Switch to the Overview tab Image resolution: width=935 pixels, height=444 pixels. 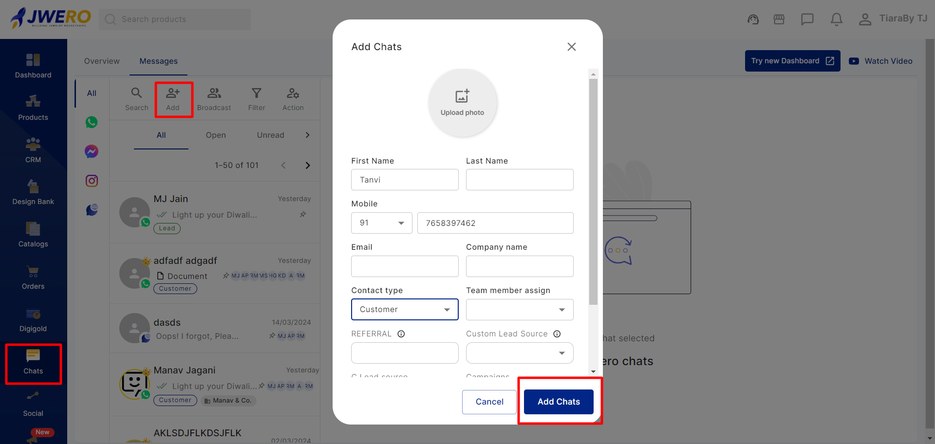pos(102,61)
